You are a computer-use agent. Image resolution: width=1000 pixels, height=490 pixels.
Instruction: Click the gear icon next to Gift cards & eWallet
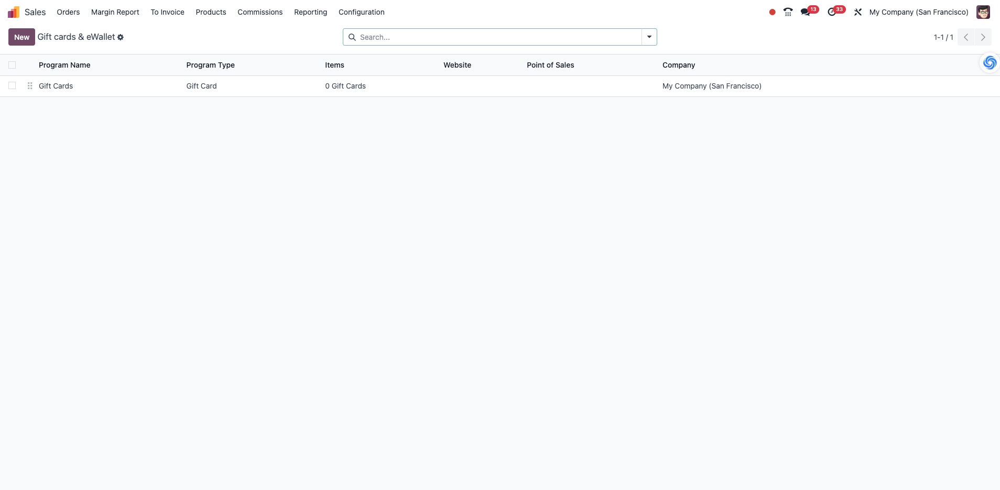pos(121,37)
